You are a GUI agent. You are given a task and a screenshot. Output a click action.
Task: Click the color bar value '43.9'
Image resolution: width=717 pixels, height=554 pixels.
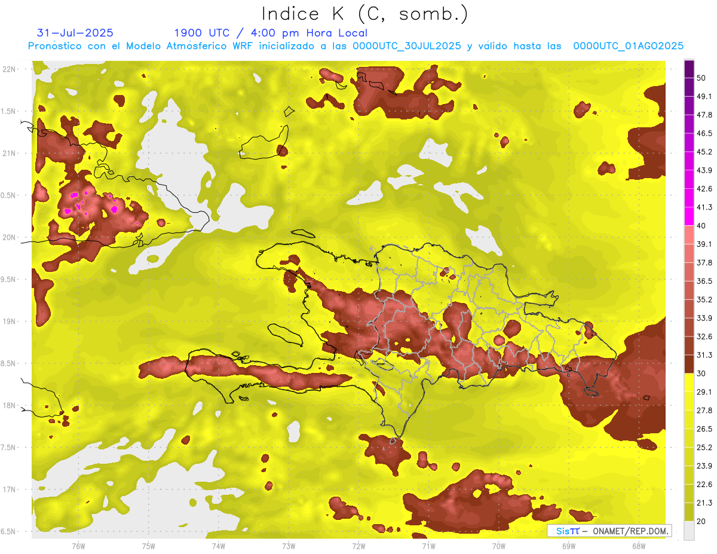[703, 170]
